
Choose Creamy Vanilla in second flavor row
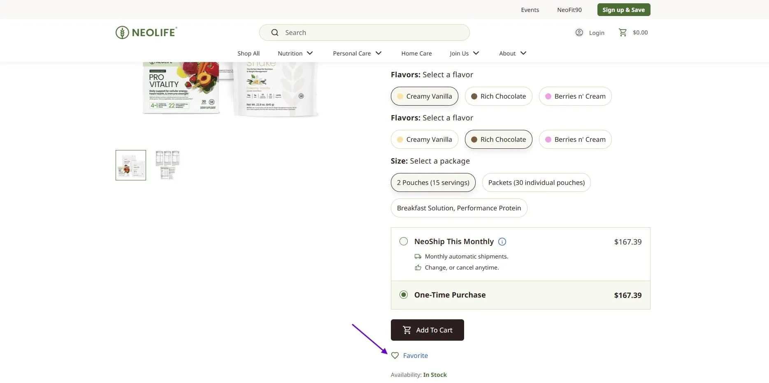(424, 139)
